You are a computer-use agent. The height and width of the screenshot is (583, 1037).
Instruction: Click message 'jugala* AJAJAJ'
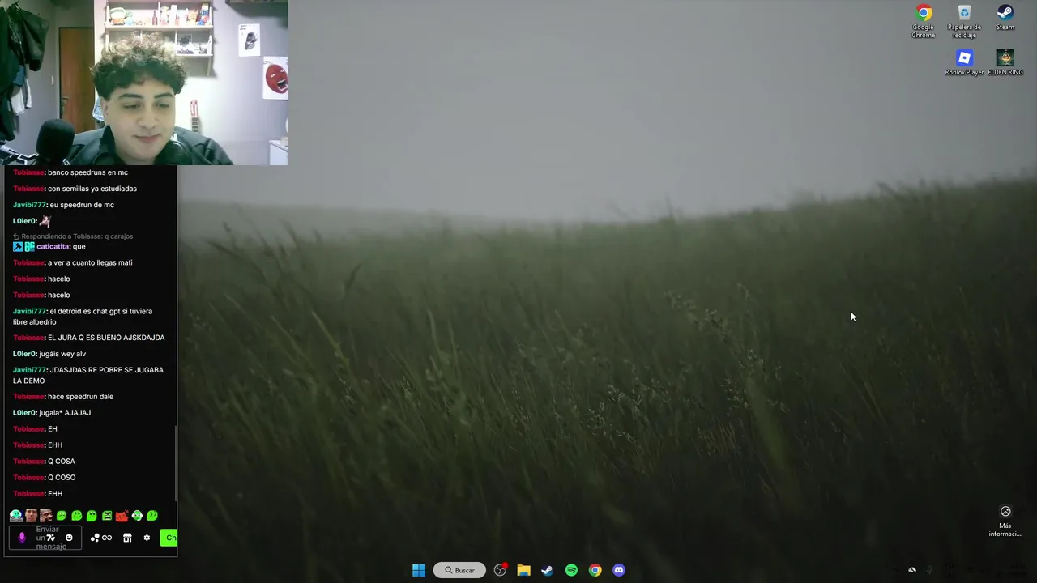[x=65, y=413]
